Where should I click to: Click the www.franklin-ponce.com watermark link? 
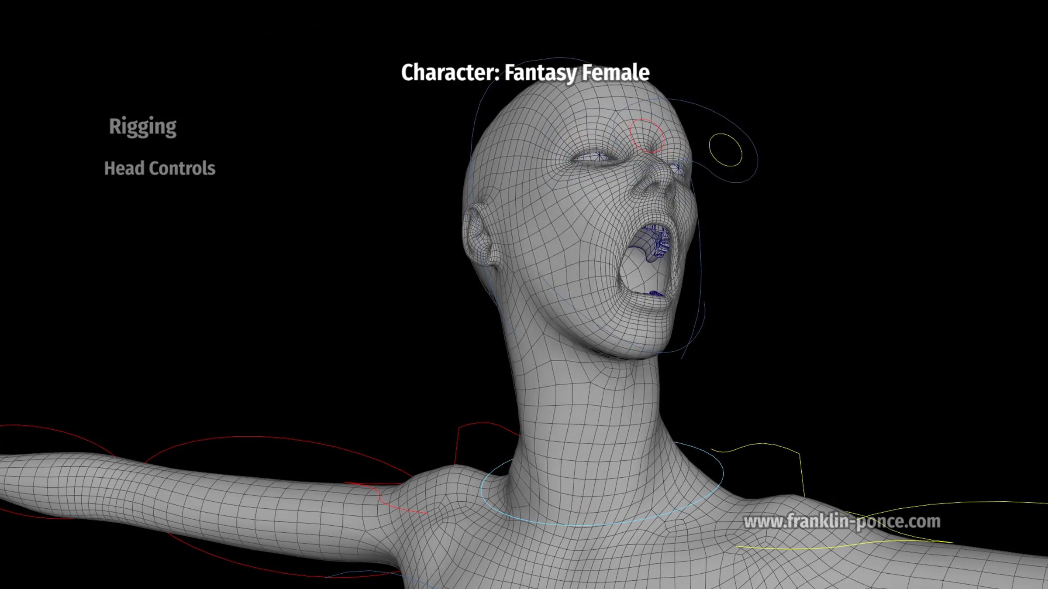[841, 521]
